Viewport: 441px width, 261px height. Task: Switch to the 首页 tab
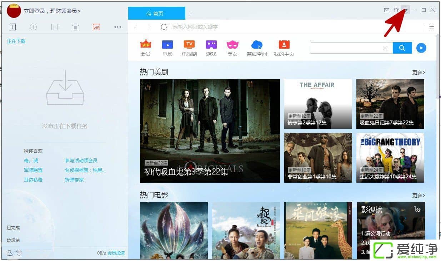[x=156, y=14]
